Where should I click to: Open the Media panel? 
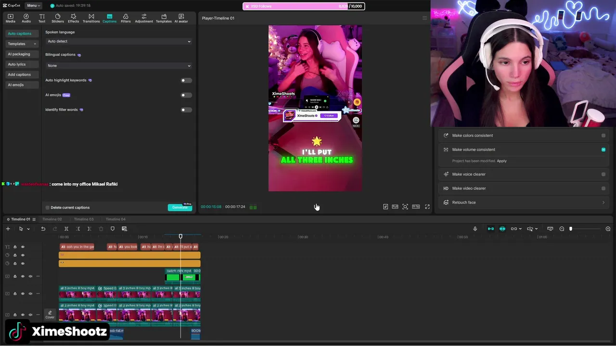pyautogui.click(x=10, y=18)
